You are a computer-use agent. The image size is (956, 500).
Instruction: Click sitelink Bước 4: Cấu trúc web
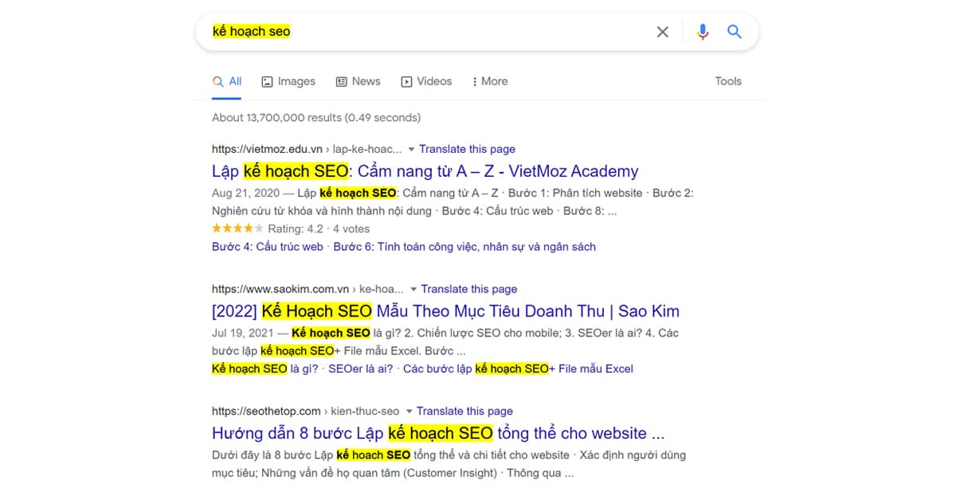pyautogui.click(x=268, y=247)
